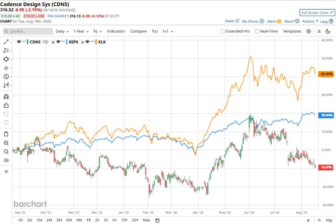Toggle the magnet snap mode
This screenshot has width=336, height=224.
6,97
